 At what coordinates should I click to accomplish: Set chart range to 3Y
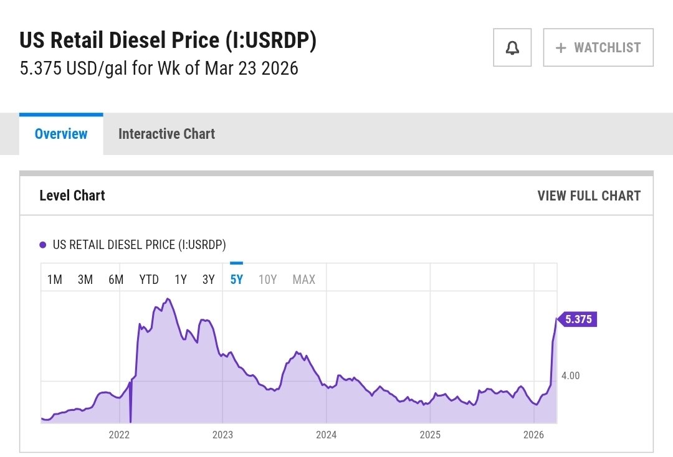[x=209, y=280]
